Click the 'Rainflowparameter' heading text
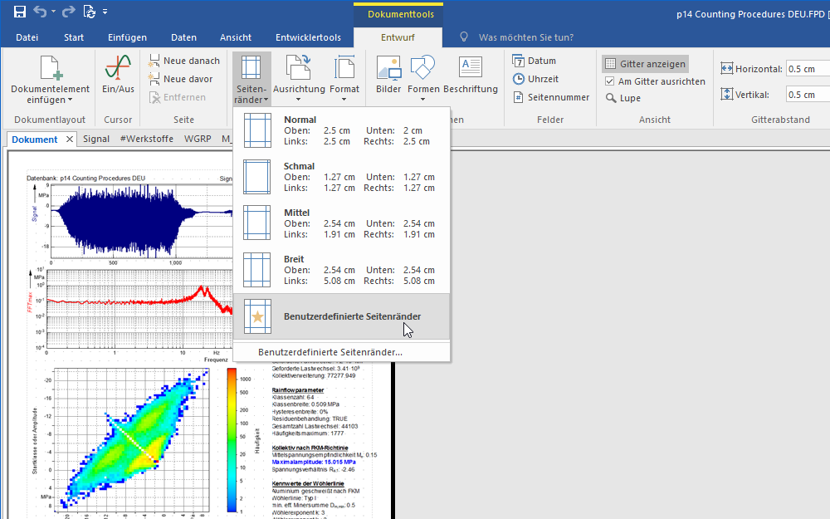Image resolution: width=830 pixels, height=519 pixels. (x=297, y=389)
